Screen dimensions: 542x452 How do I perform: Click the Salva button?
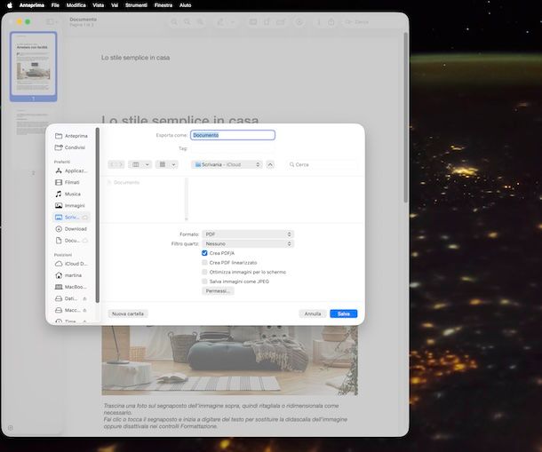344,313
